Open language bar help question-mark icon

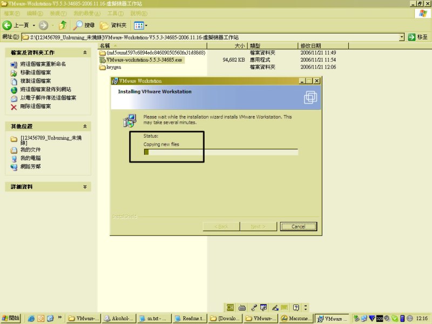point(296,307)
